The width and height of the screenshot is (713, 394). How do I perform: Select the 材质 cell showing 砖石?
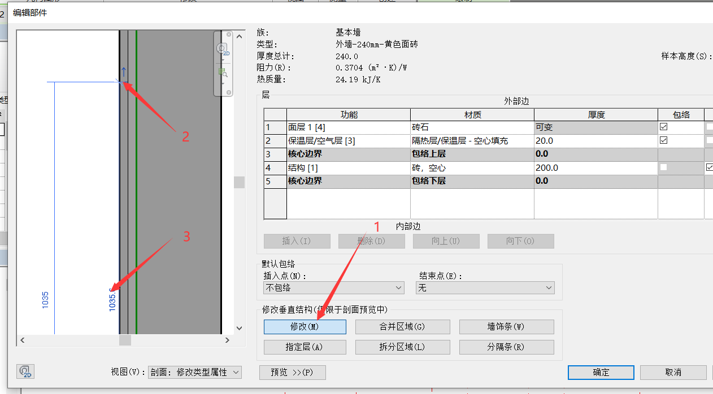472,127
